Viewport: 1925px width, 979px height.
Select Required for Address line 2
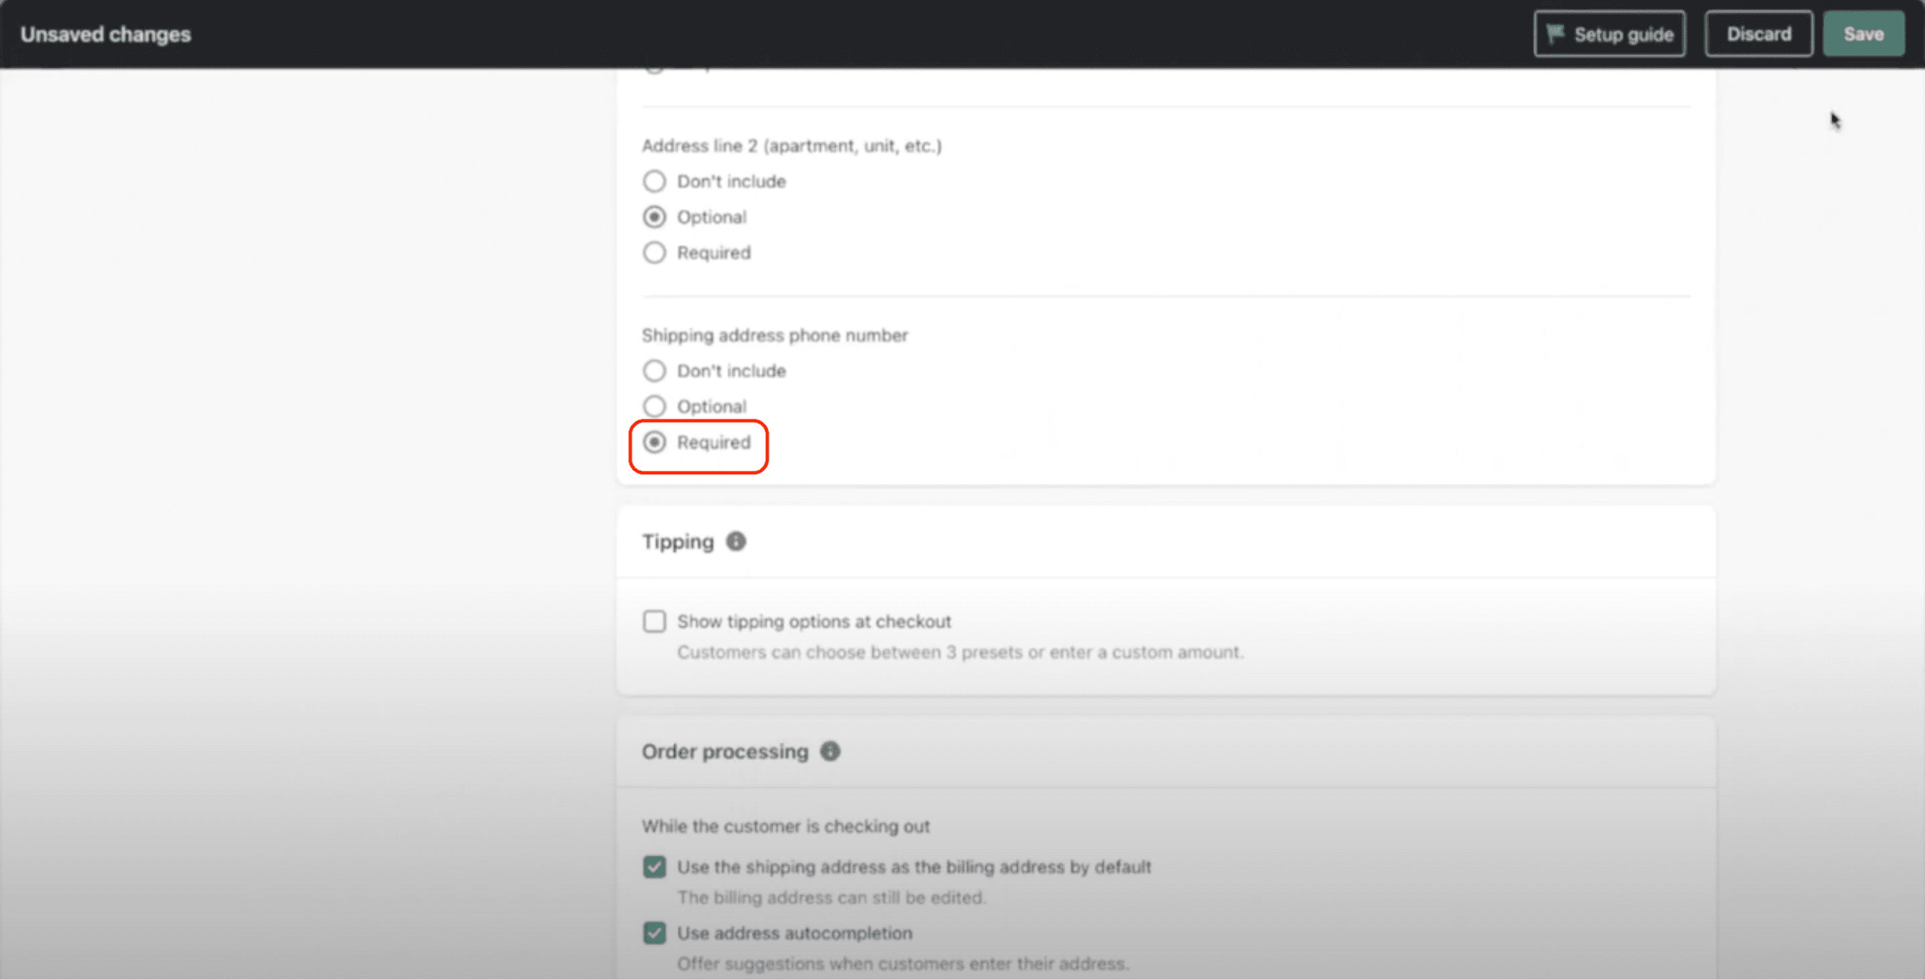(x=654, y=253)
